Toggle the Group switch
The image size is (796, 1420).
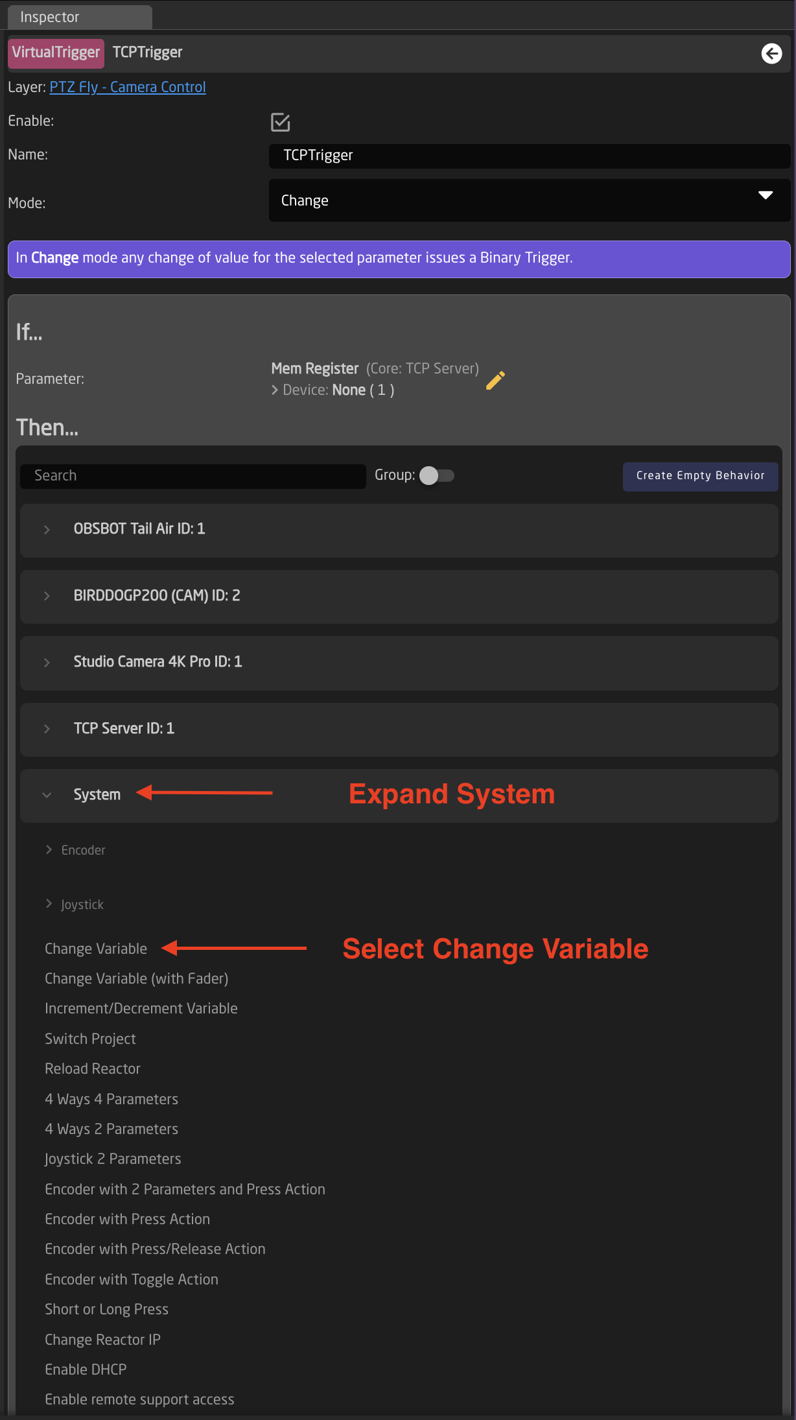pyautogui.click(x=437, y=475)
